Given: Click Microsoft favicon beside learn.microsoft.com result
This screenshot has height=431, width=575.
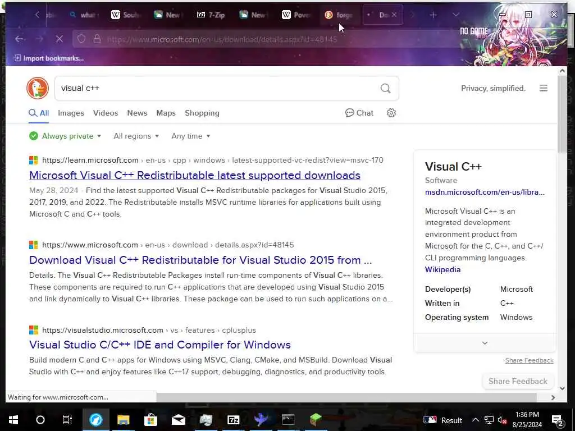Looking at the screenshot, I should click(33, 160).
